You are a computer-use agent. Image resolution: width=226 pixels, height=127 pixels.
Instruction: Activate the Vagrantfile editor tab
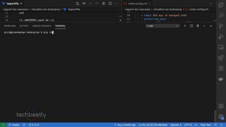[12, 4]
